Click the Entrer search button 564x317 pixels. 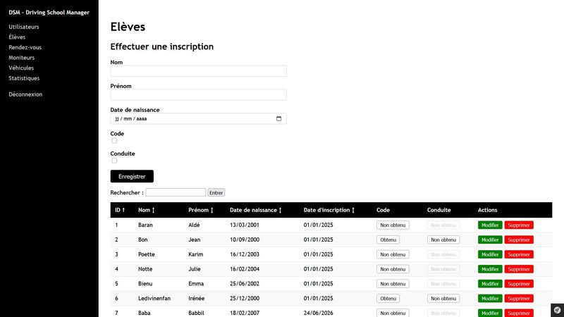point(216,192)
